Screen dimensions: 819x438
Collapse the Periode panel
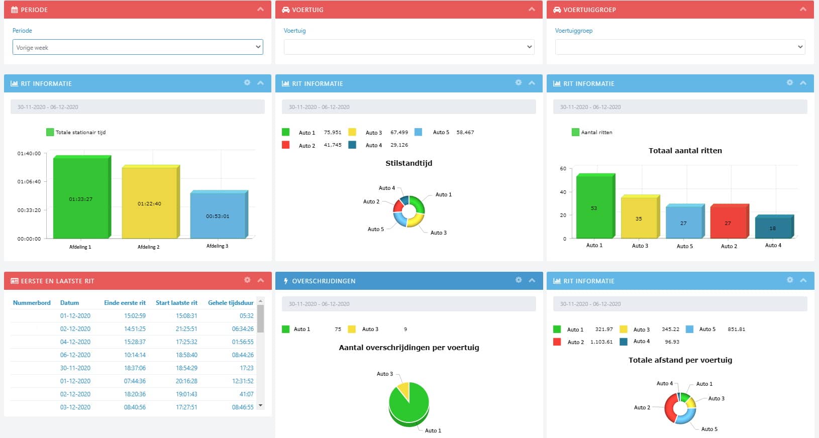(x=260, y=10)
